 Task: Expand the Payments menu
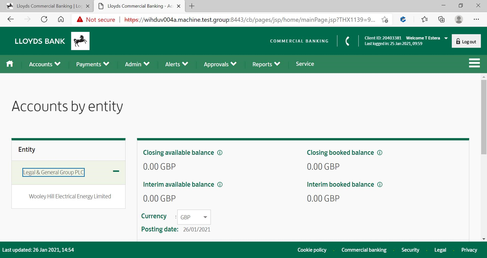click(93, 64)
